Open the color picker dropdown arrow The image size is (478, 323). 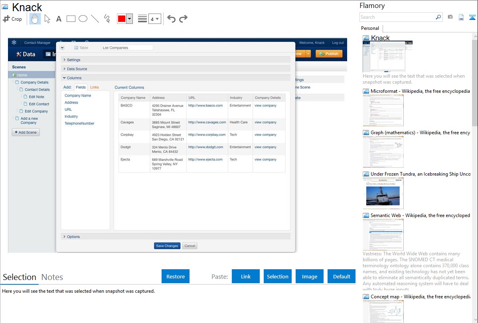pos(130,19)
